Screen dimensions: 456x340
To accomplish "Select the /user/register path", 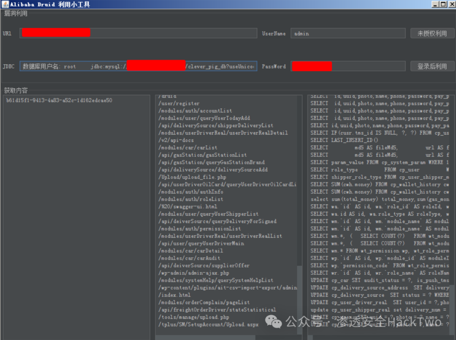I will pyautogui.click(x=179, y=103).
